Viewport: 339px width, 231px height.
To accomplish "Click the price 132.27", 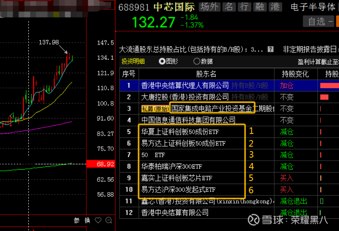I will (x=154, y=22).
